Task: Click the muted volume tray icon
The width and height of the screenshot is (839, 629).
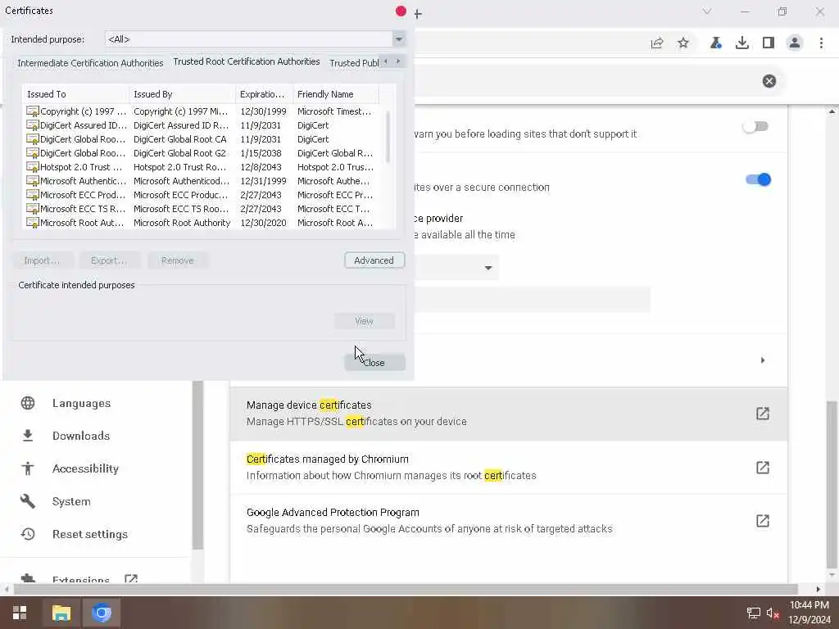Action: click(x=773, y=613)
